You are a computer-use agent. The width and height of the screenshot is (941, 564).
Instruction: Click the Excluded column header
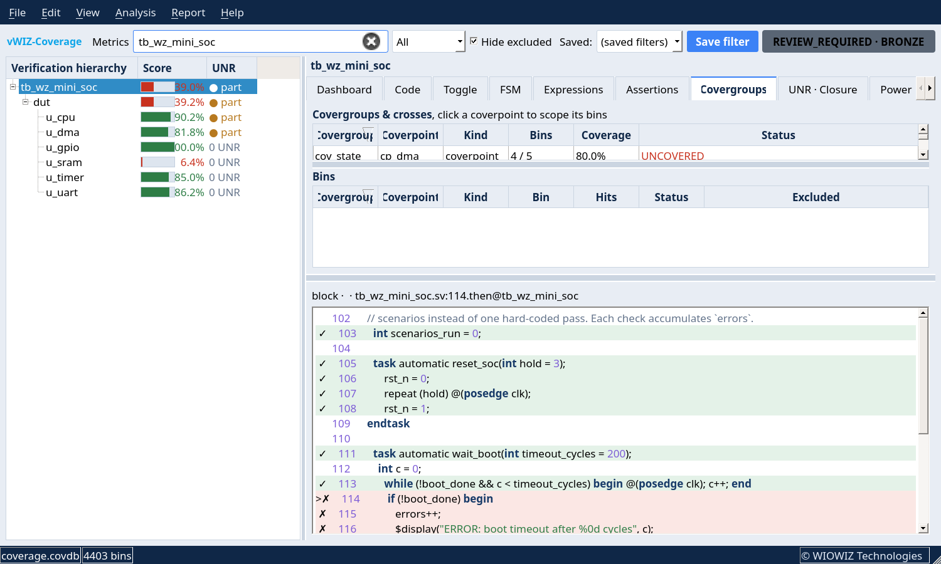816,197
